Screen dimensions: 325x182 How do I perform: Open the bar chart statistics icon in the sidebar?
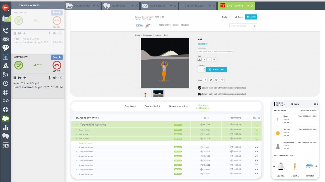pyautogui.click(x=6, y=128)
